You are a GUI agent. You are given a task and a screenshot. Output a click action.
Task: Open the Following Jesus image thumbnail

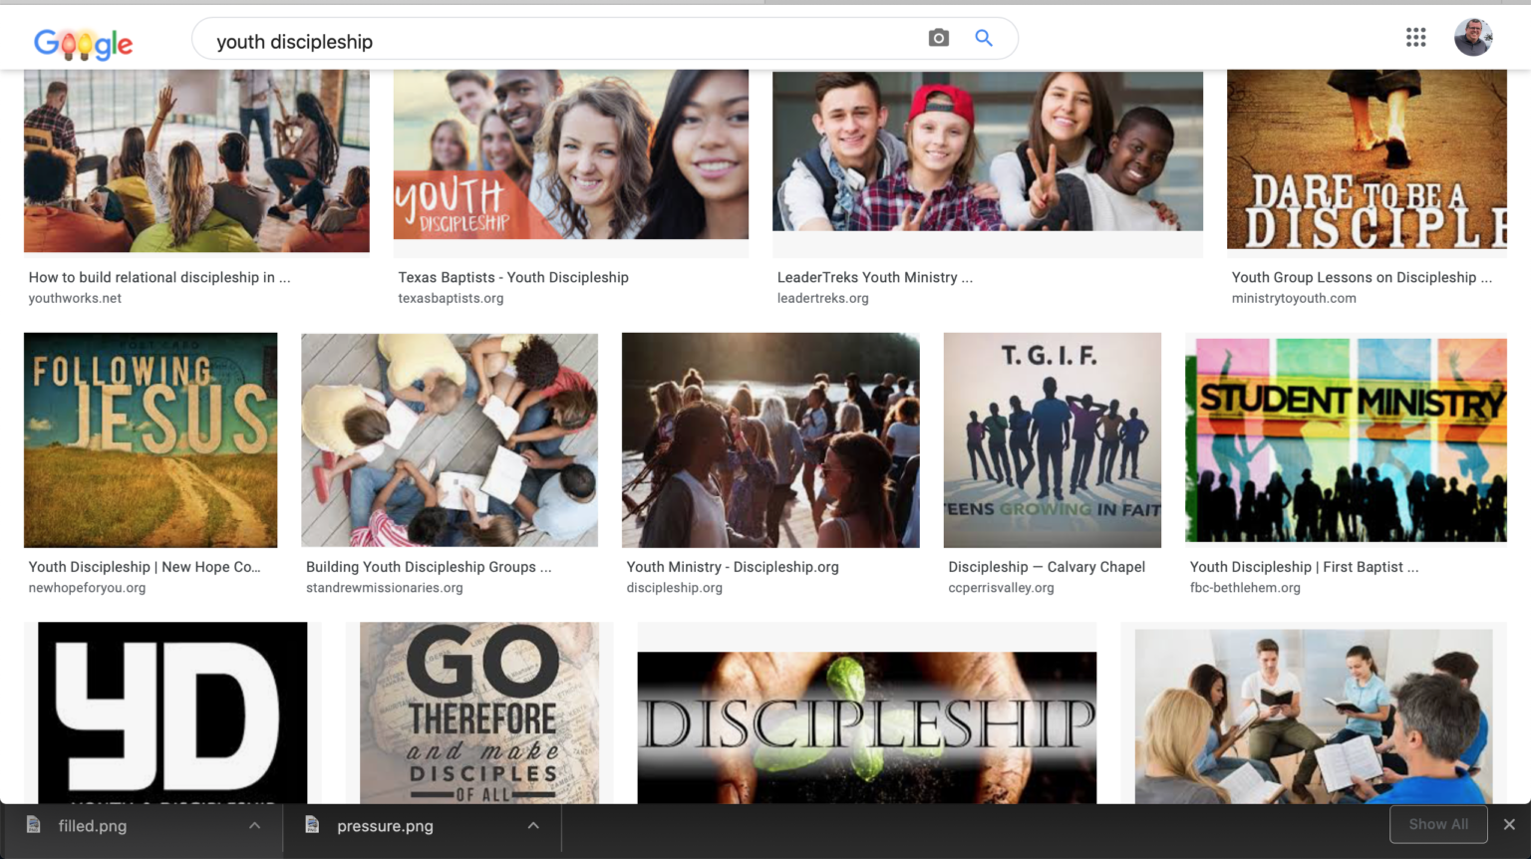point(150,439)
